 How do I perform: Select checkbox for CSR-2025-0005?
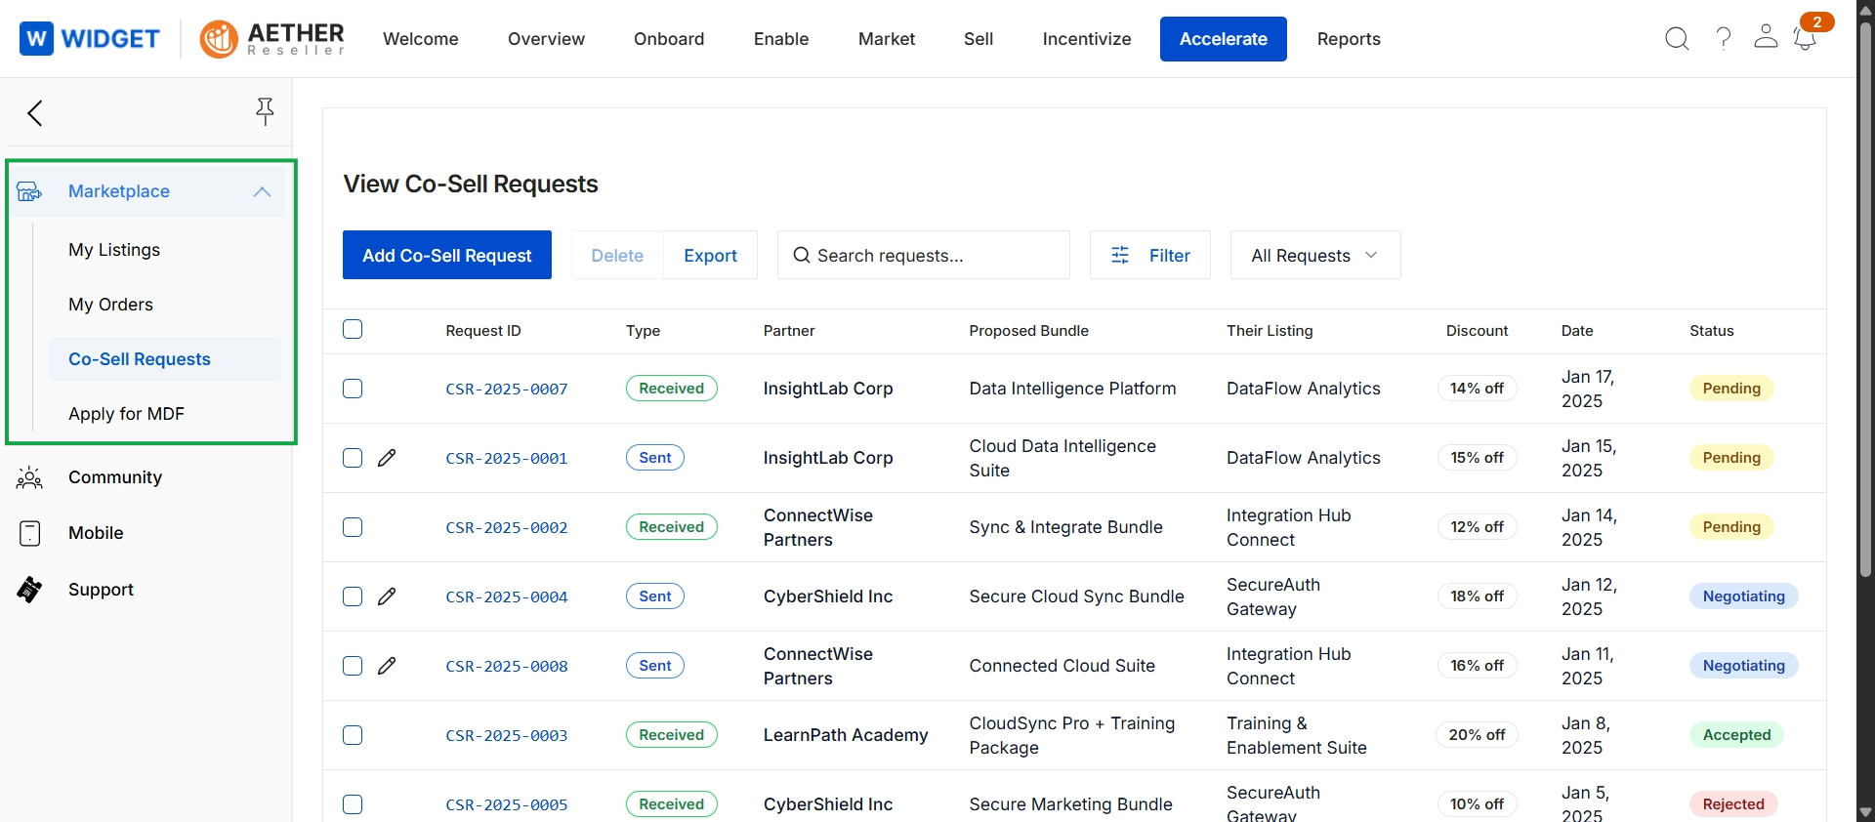[353, 804]
